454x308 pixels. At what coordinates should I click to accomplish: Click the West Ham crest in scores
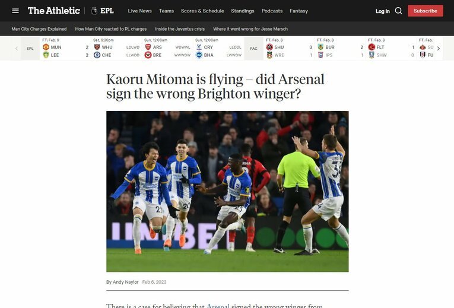click(x=97, y=47)
